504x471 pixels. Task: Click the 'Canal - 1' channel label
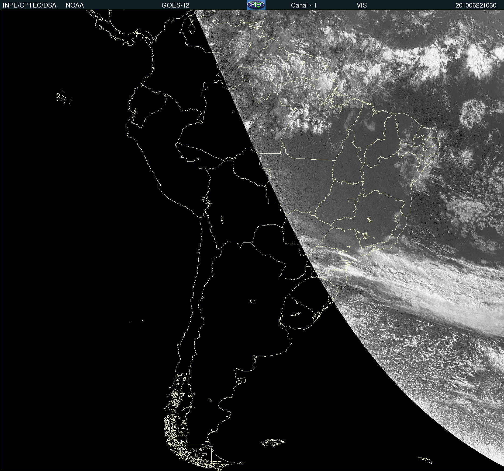pos(303,5)
